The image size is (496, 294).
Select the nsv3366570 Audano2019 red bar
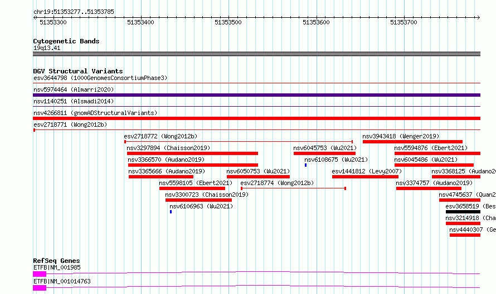coord(193,165)
